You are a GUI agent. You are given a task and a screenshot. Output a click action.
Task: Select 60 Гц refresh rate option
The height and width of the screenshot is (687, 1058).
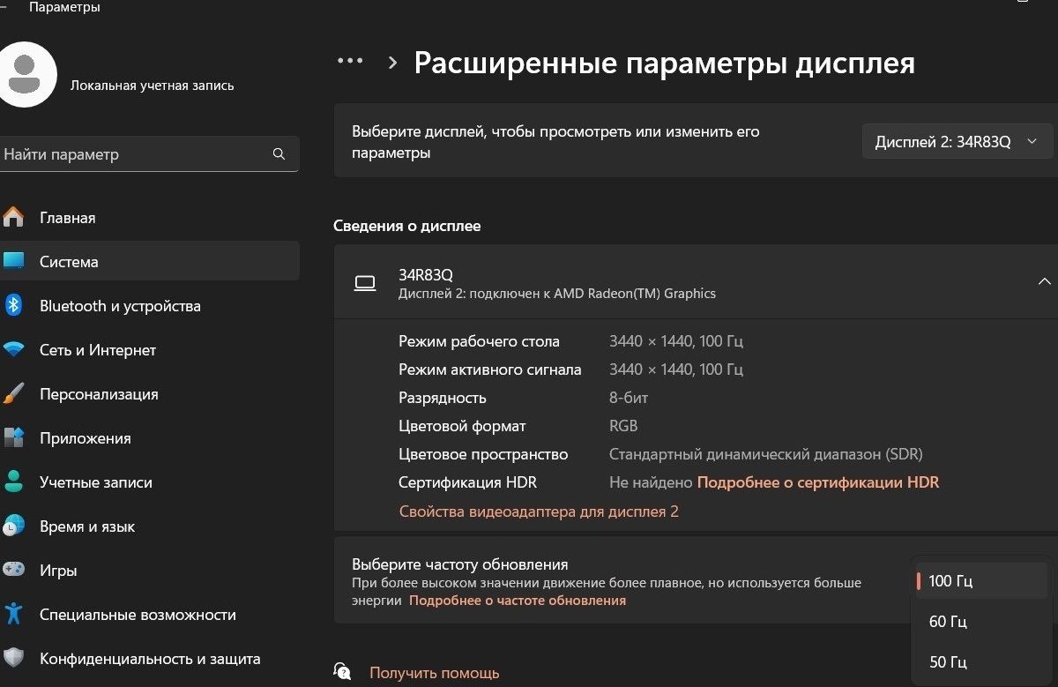pyautogui.click(x=948, y=622)
